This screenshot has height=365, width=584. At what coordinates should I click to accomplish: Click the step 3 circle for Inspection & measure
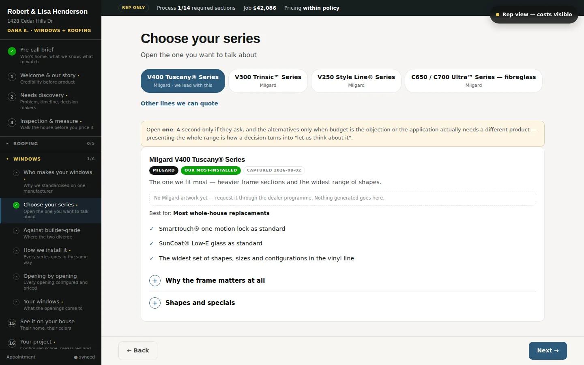[12, 122]
